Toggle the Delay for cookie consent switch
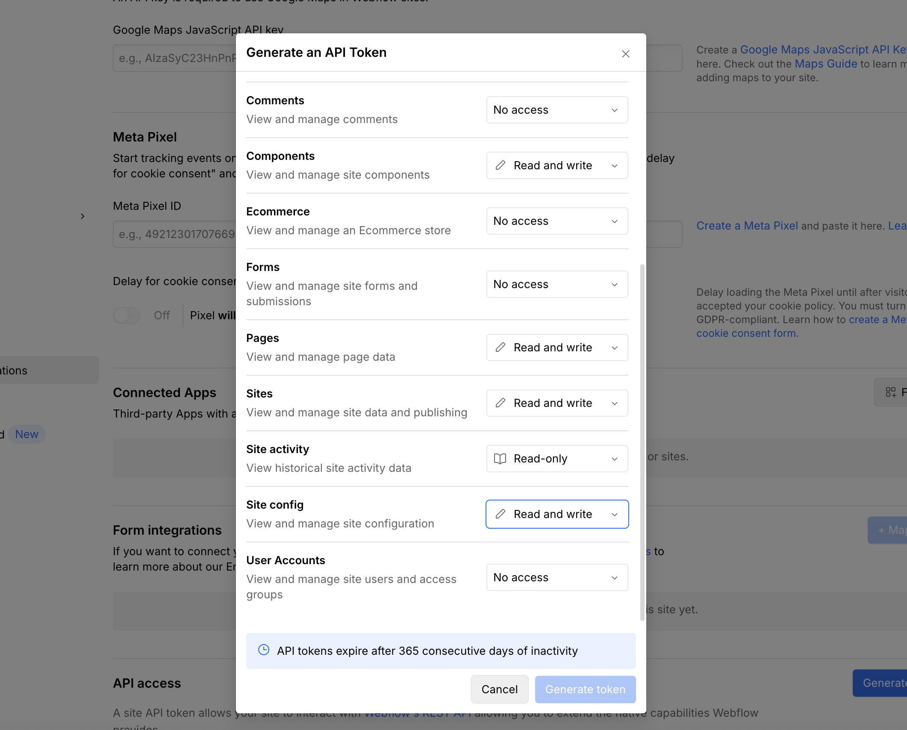907x730 pixels. (x=127, y=315)
